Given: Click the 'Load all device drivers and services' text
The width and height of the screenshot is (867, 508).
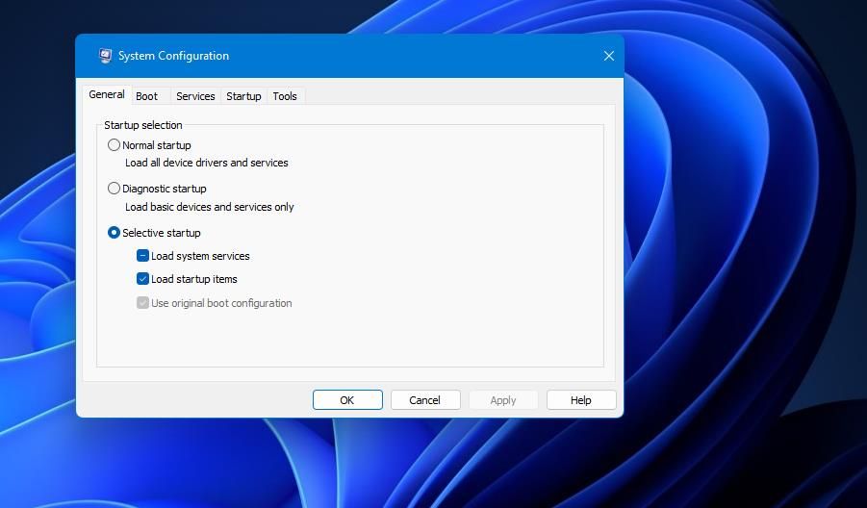Looking at the screenshot, I should (207, 163).
